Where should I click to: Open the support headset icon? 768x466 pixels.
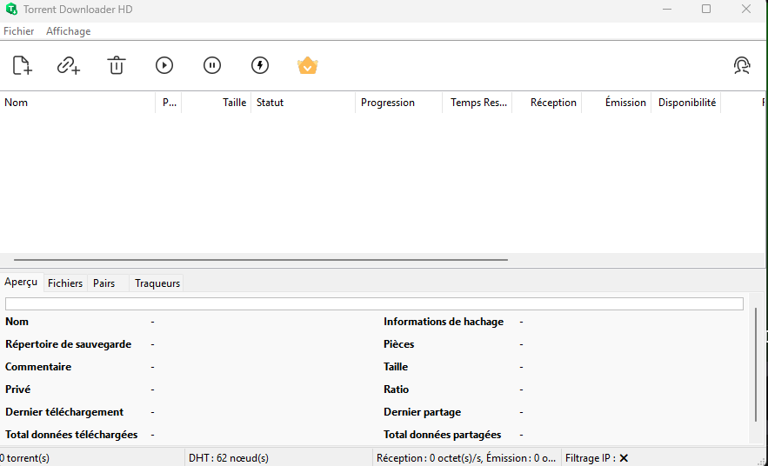[742, 65]
